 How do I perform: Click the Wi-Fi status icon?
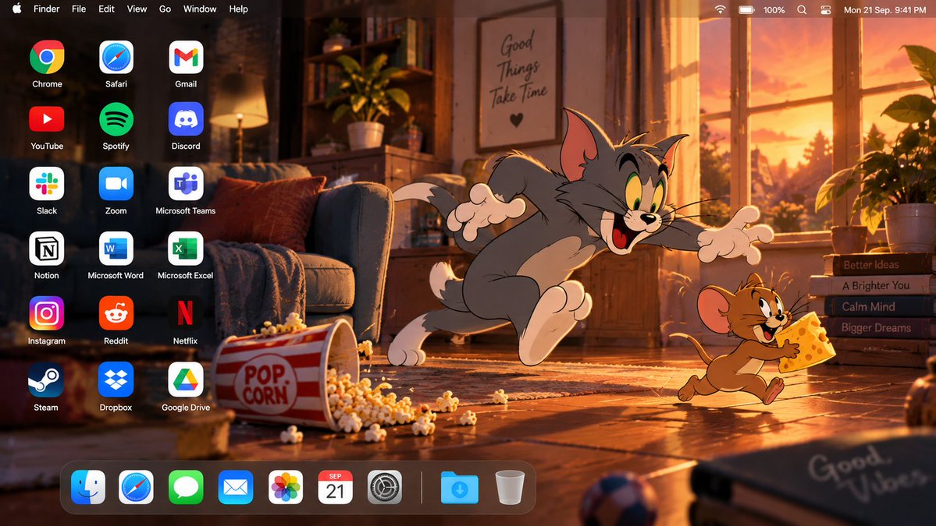tap(720, 9)
